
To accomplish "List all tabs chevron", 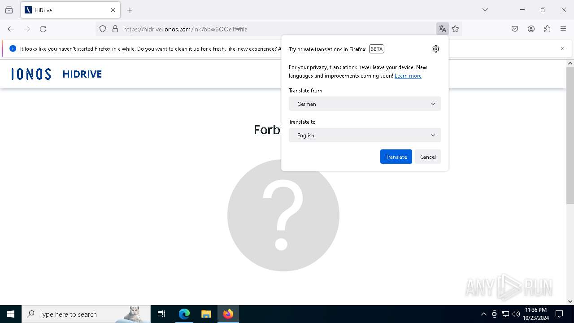I will pyautogui.click(x=485, y=10).
